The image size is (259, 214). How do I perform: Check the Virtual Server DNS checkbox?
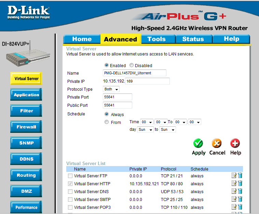70,191
